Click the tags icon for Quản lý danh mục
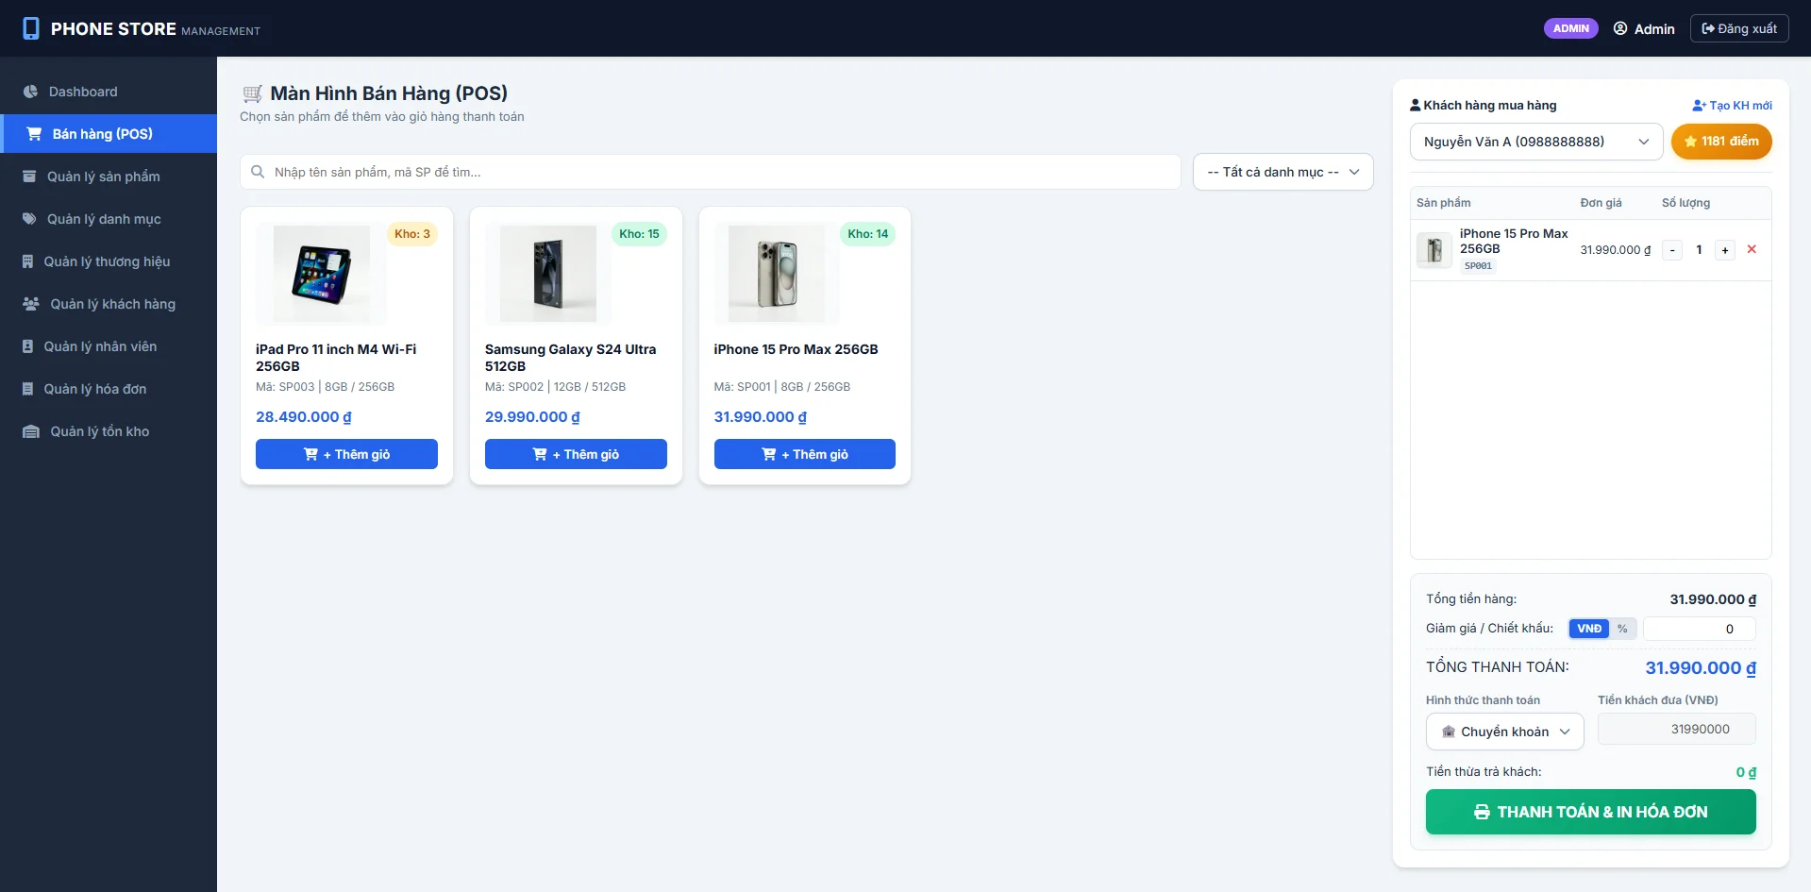 29,219
